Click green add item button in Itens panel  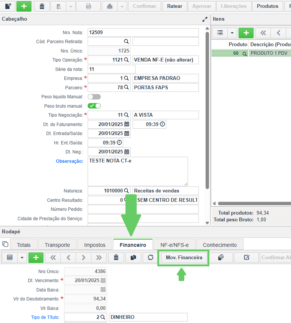pos(246,33)
